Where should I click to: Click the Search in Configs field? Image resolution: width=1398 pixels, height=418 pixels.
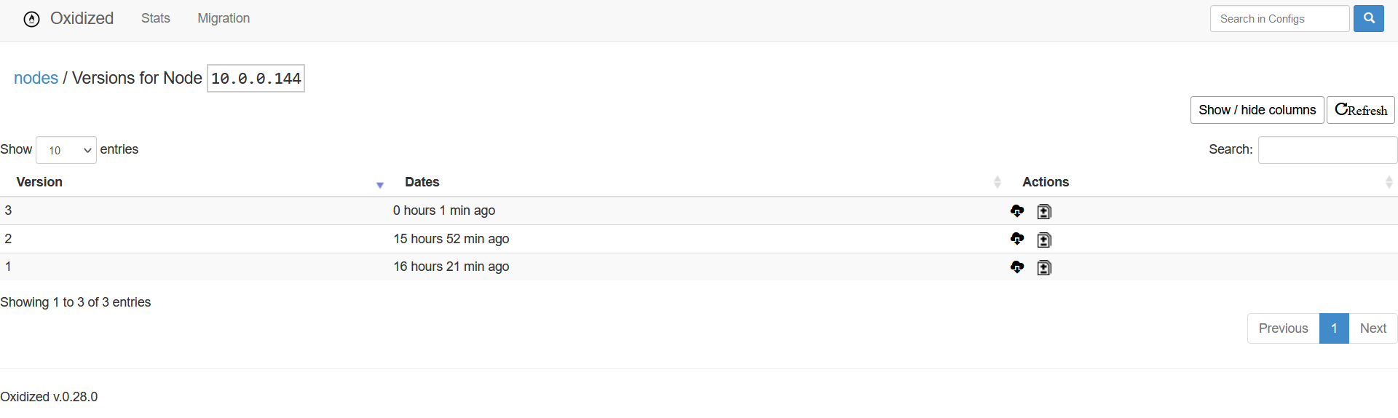[1279, 19]
